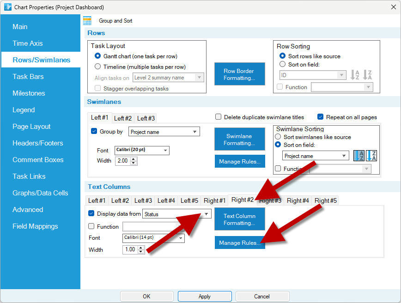Select Gantt chart one task per row

click(97, 56)
